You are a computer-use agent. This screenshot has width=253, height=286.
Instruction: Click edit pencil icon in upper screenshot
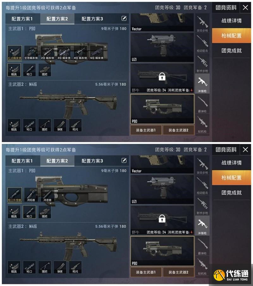point(124,18)
